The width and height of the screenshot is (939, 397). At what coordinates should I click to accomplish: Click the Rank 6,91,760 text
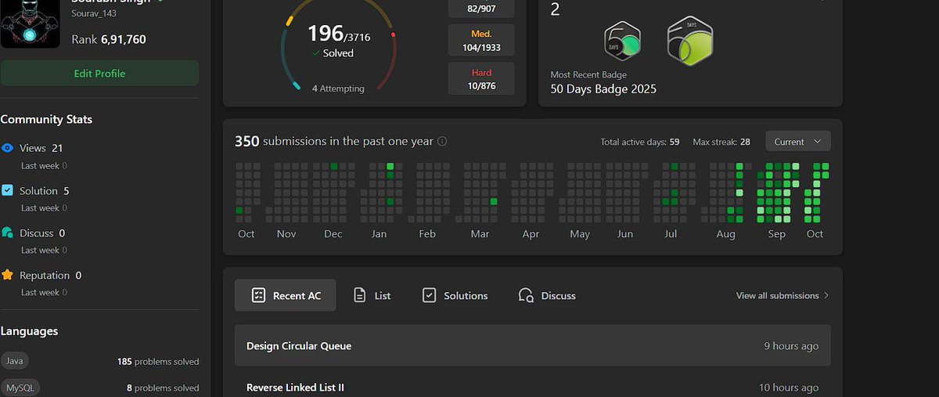pyautogui.click(x=109, y=39)
